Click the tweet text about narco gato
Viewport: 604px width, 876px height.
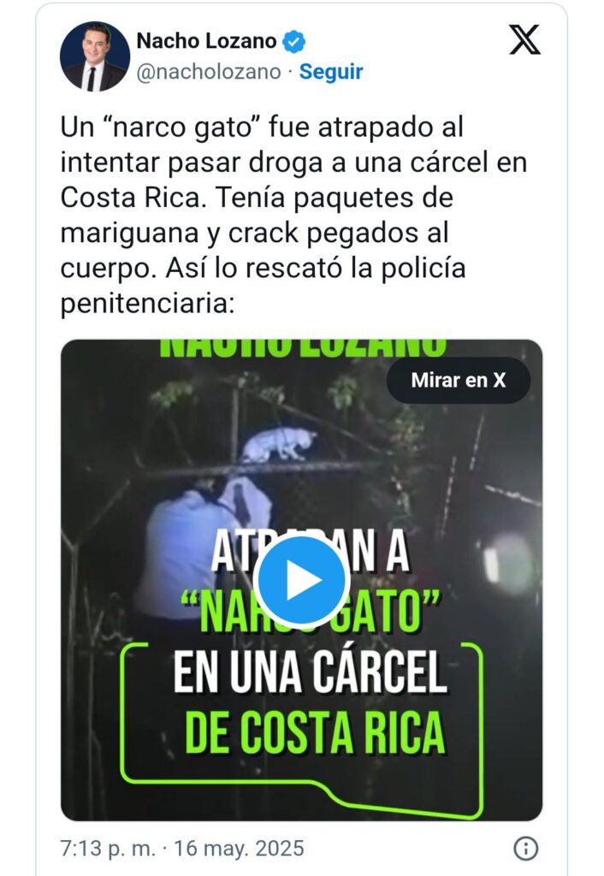pyautogui.click(x=293, y=215)
